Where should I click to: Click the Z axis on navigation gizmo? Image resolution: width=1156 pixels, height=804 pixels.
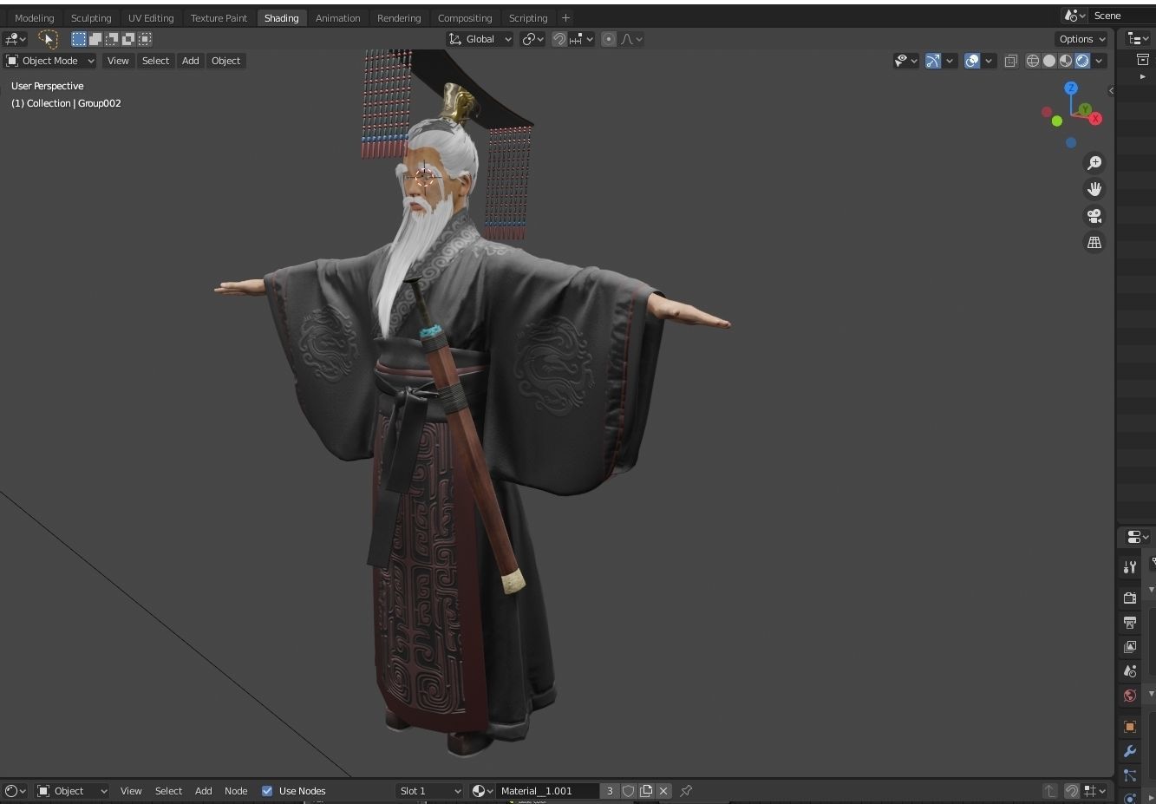pos(1071,88)
